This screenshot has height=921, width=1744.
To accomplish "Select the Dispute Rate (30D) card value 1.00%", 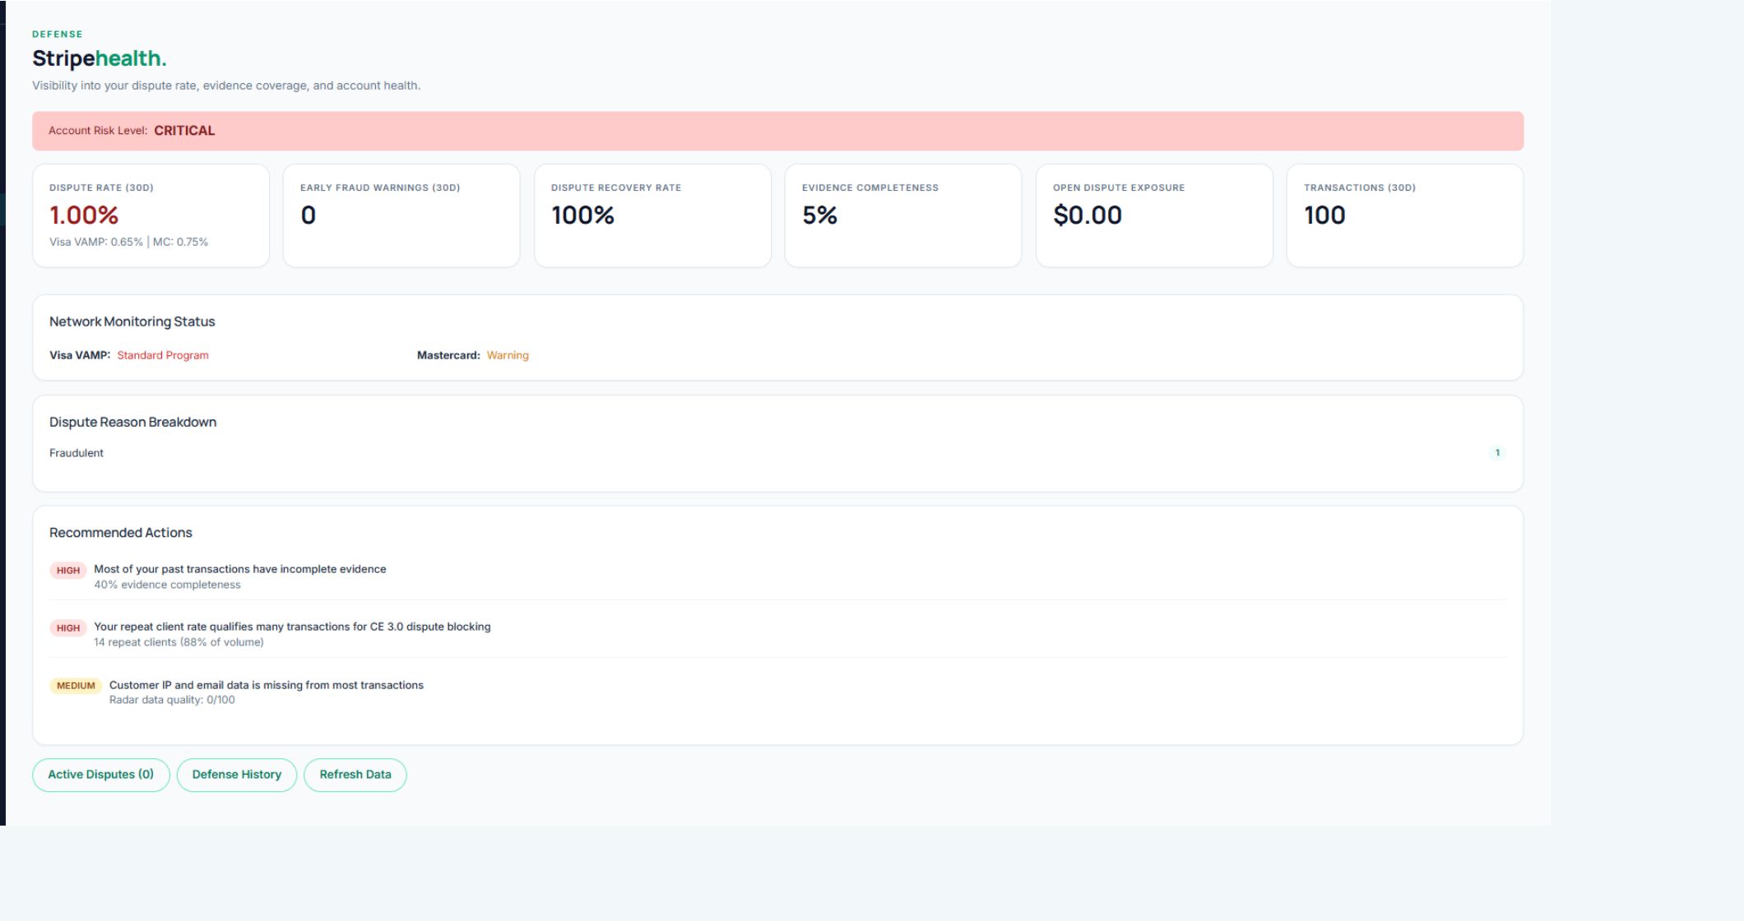I will (84, 215).
